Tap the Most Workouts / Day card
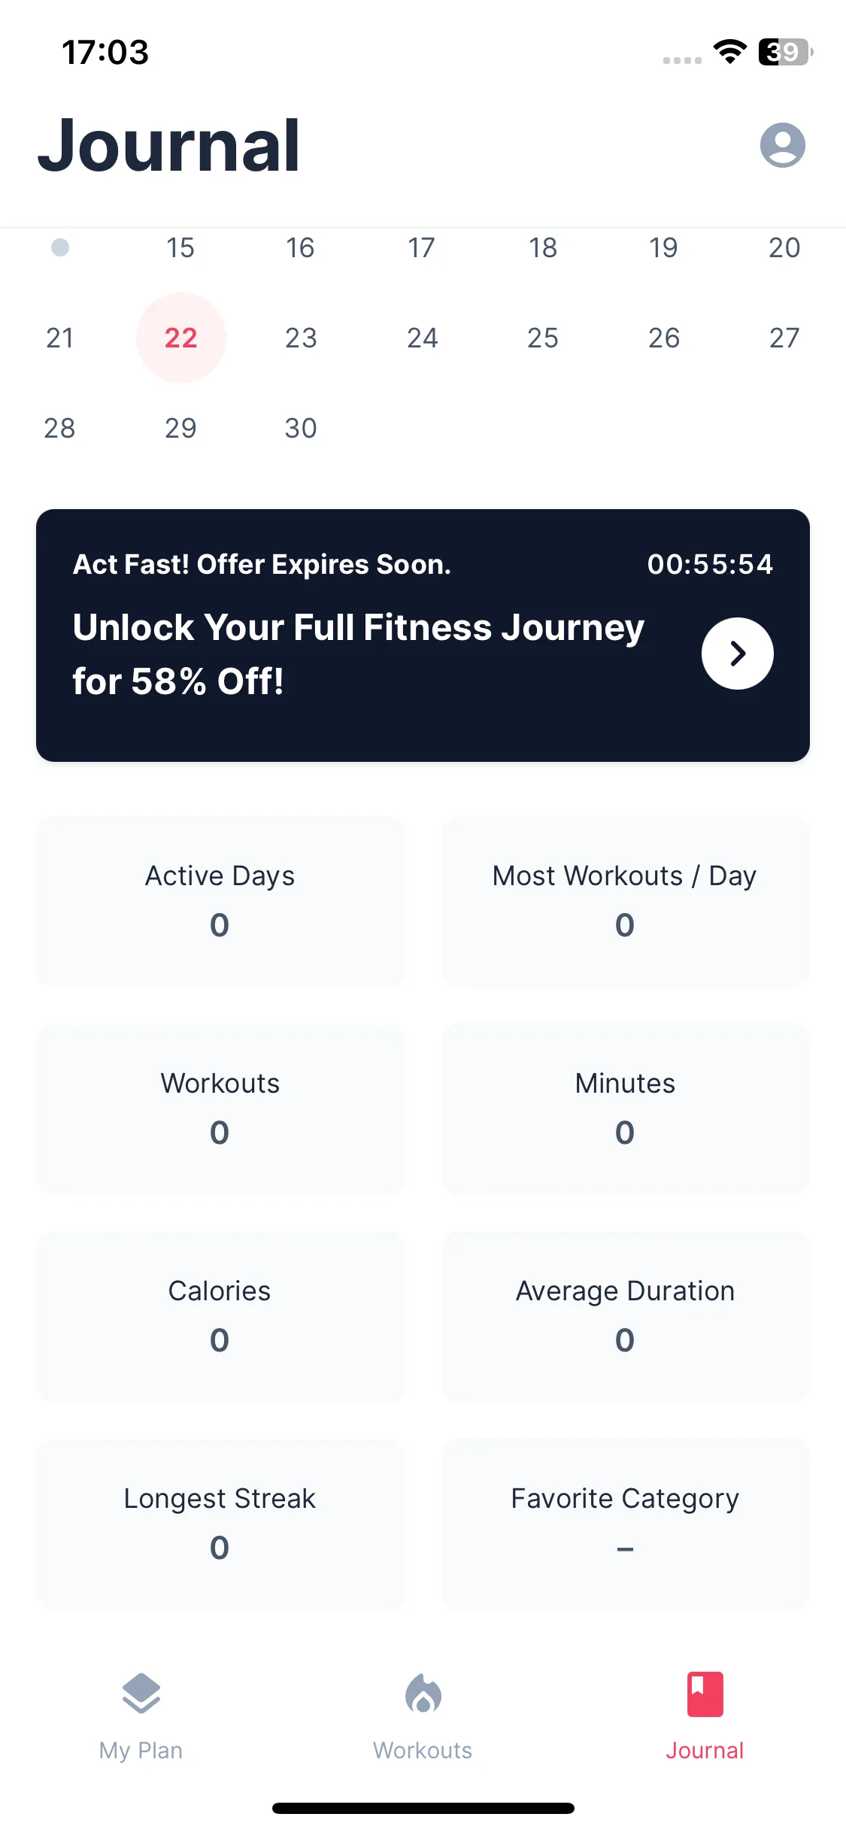 point(625,901)
